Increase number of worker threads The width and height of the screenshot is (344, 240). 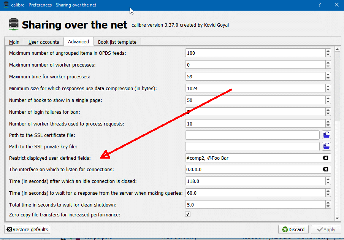[x=328, y=122]
